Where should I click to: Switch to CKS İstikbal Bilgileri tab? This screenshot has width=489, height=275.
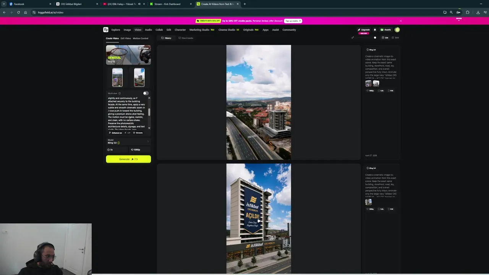coord(76,4)
